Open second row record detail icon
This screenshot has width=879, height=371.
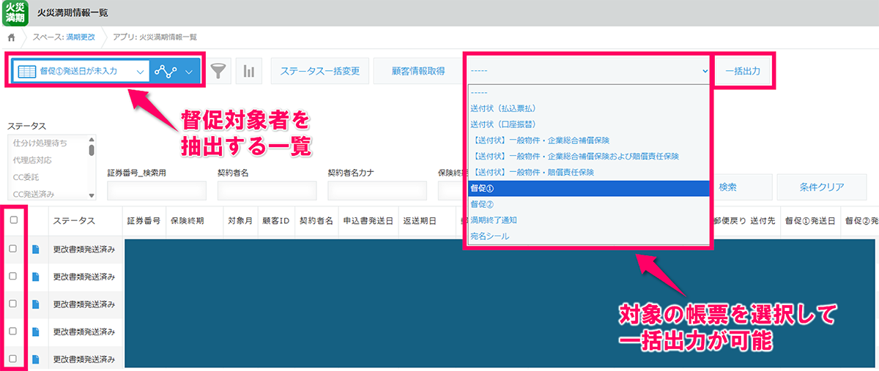[x=36, y=277]
